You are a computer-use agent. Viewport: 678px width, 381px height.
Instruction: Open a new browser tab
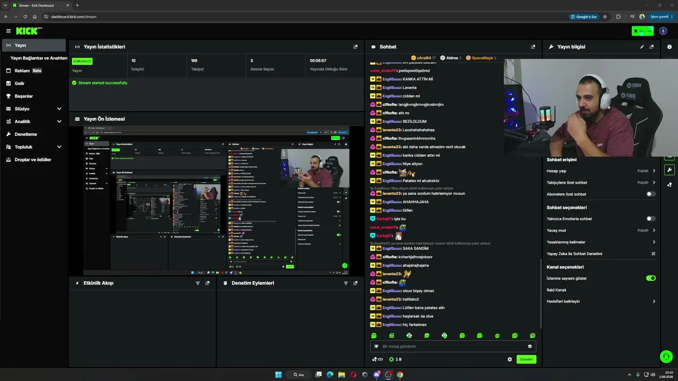pos(77,5)
